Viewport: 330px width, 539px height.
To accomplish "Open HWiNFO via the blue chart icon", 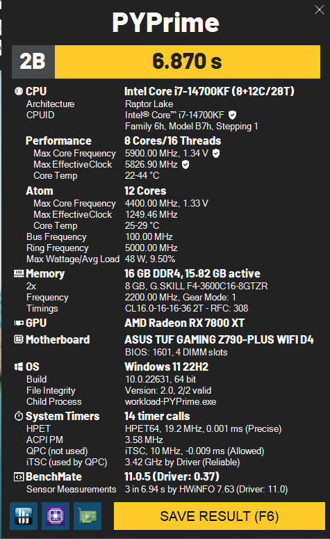I will coord(24,516).
